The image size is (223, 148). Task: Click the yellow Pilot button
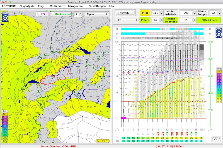(145, 13)
